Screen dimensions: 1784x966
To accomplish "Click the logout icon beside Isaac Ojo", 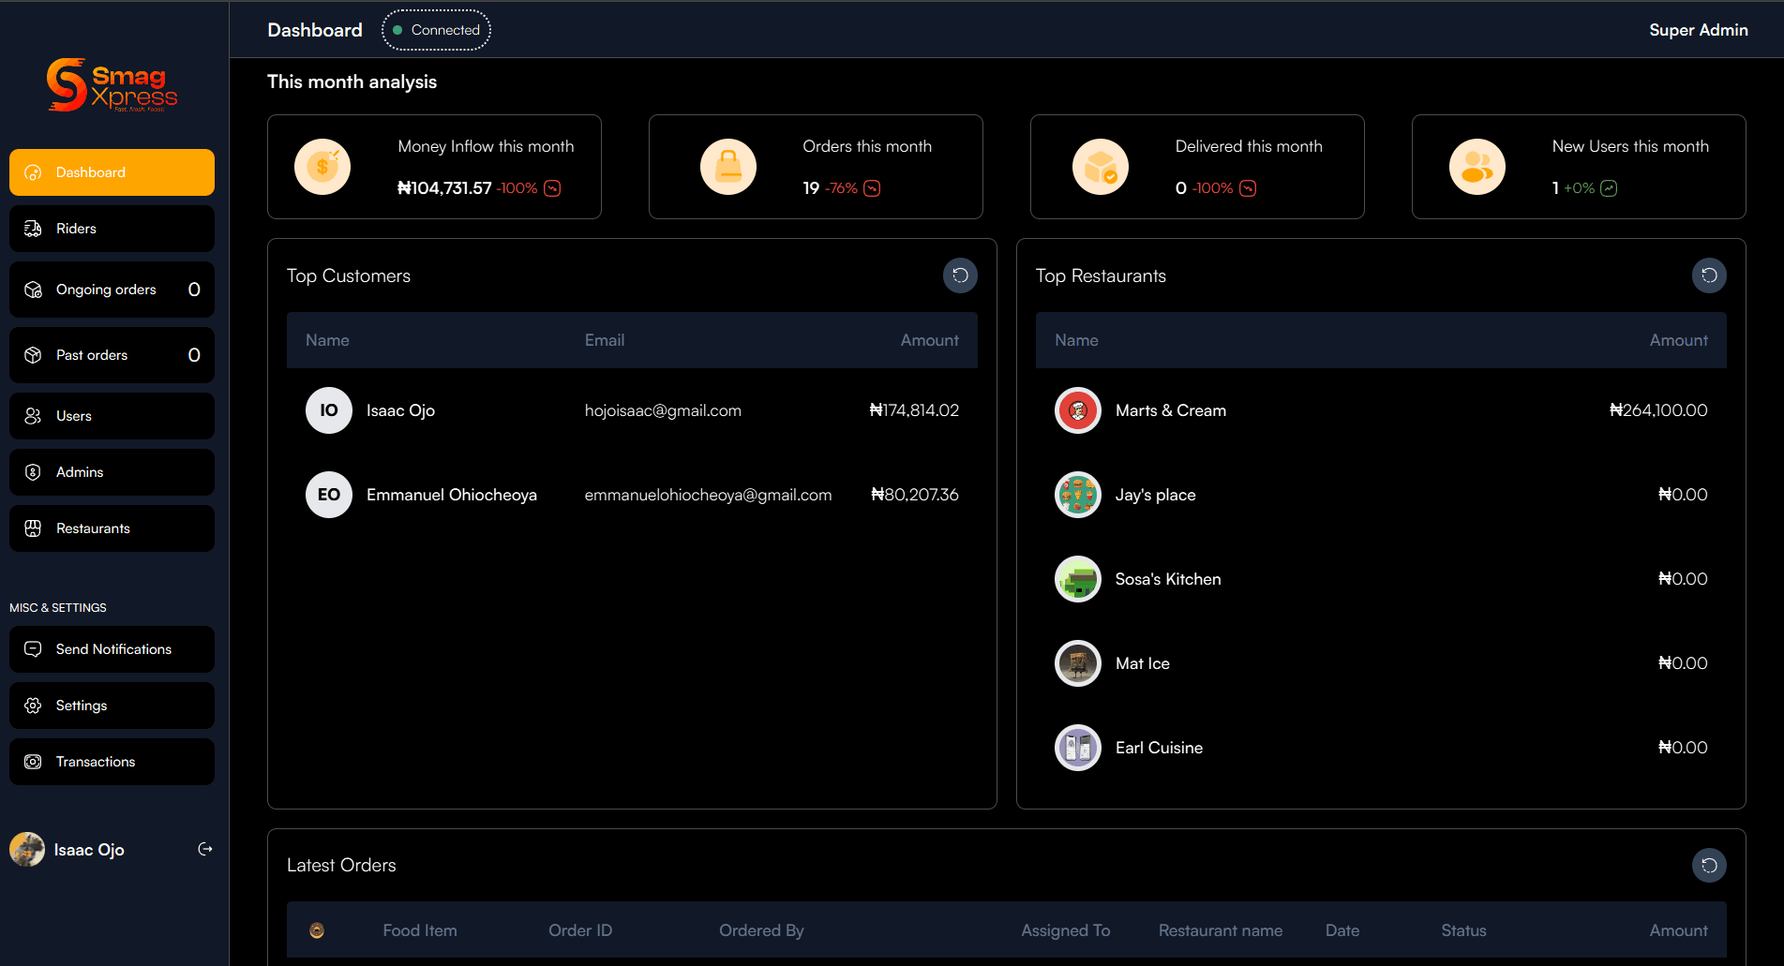I will coord(205,849).
